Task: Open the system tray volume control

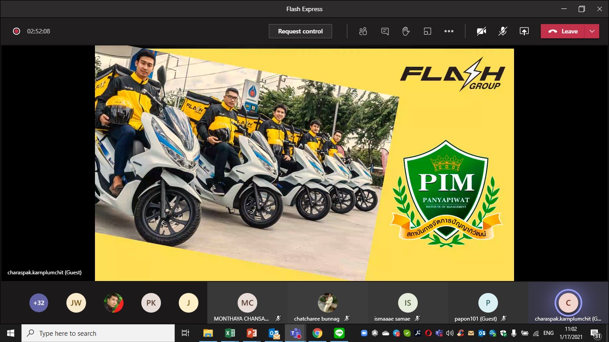Action: [449, 333]
